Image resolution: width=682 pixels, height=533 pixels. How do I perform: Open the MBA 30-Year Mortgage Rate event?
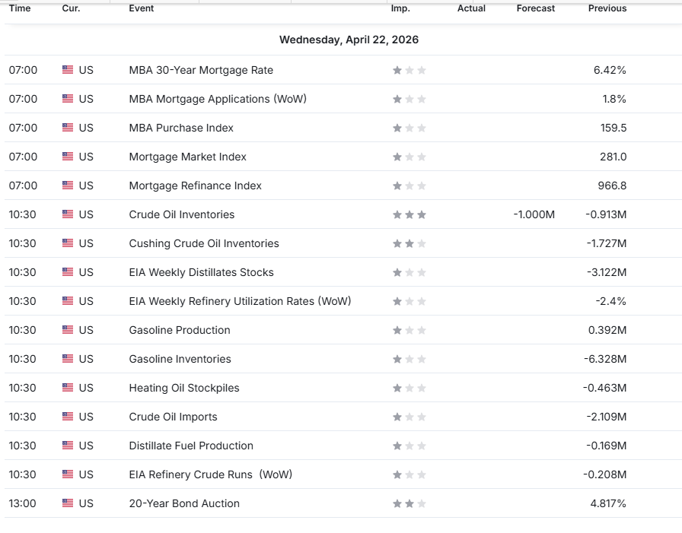[x=201, y=70]
